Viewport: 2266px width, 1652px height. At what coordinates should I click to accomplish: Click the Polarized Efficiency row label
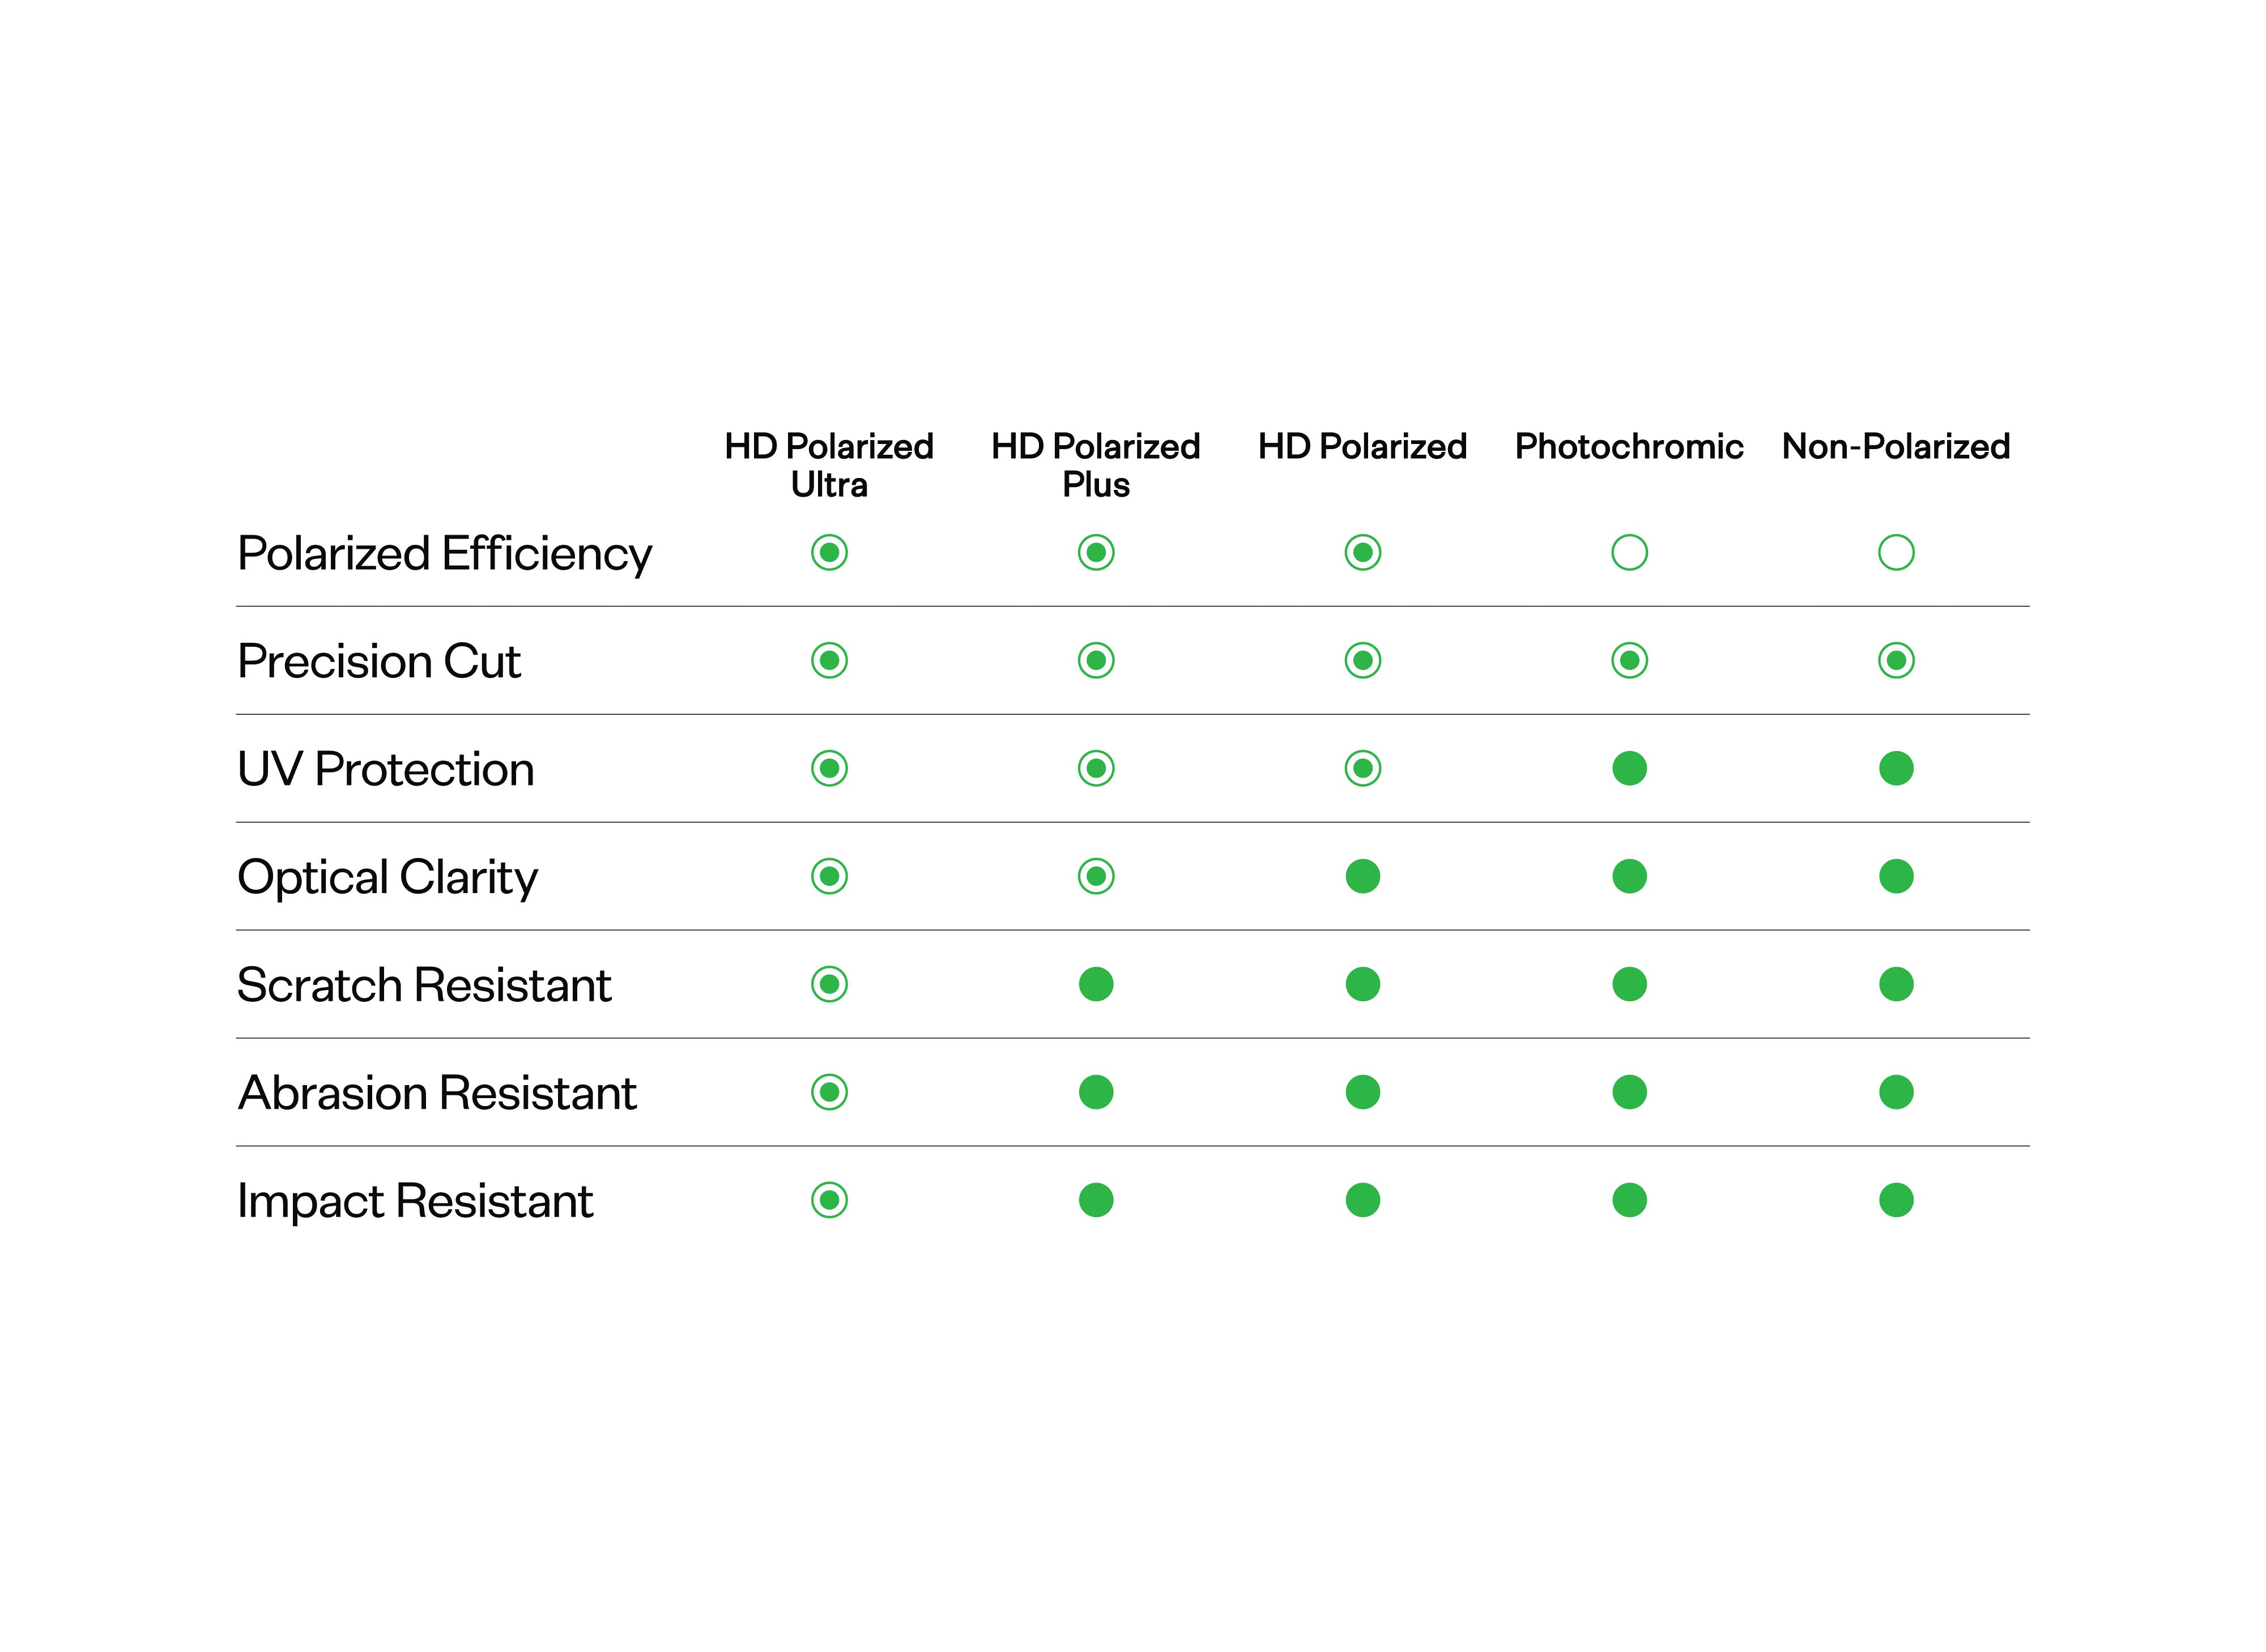(x=444, y=554)
